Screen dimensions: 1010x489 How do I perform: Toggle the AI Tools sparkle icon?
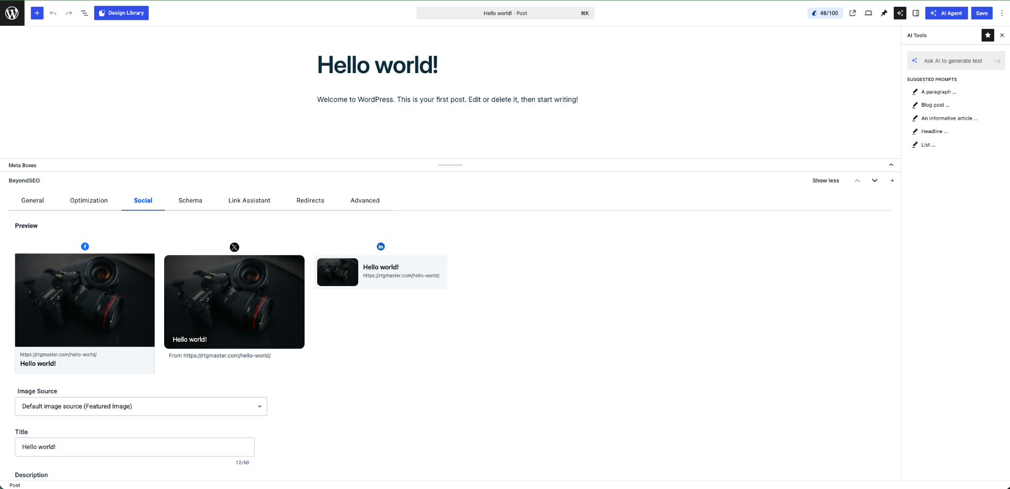point(900,13)
